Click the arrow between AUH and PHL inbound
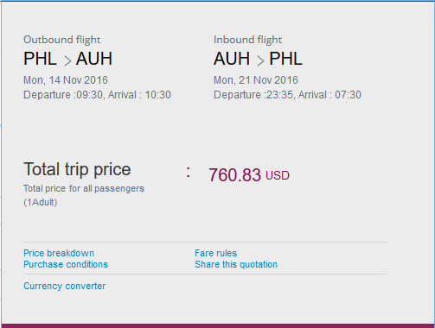This screenshot has height=328, width=435. click(260, 60)
